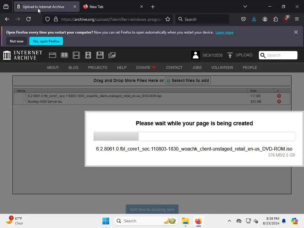
Task: Click the upload progress bar
Action: [x=194, y=136]
